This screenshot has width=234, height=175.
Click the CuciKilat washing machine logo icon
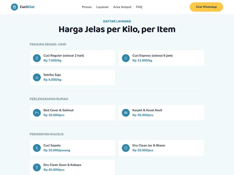(14, 7)
